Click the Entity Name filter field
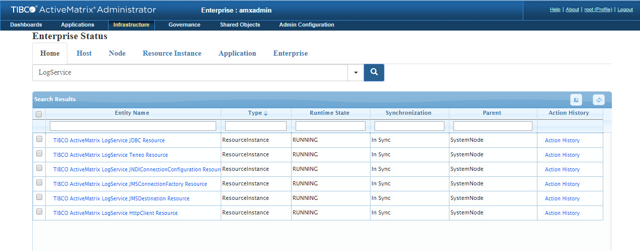This screenshot has width=640, height=251. (133, 126)
